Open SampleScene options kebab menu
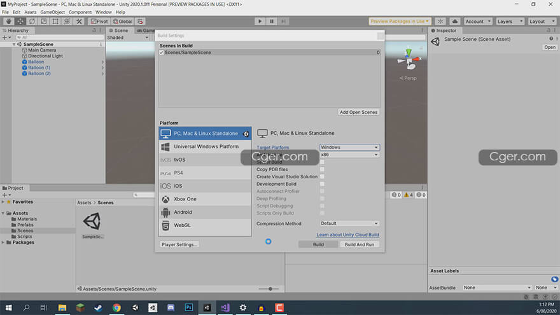 pyautogui.click(x=101, y=45)
